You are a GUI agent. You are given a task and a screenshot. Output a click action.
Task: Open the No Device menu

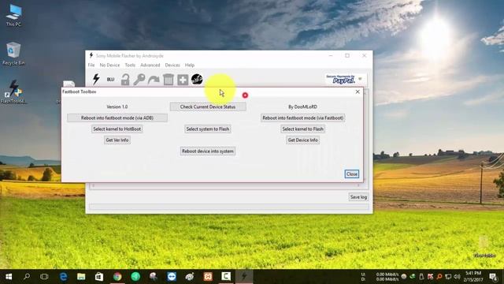coord(109,65)
